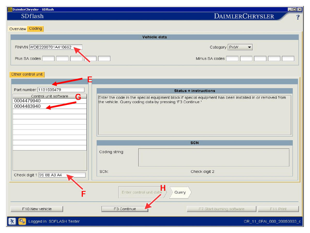Click the F7 Start burning software button
The height and width of the screenshot is (233, 310).
pos(221,209)
